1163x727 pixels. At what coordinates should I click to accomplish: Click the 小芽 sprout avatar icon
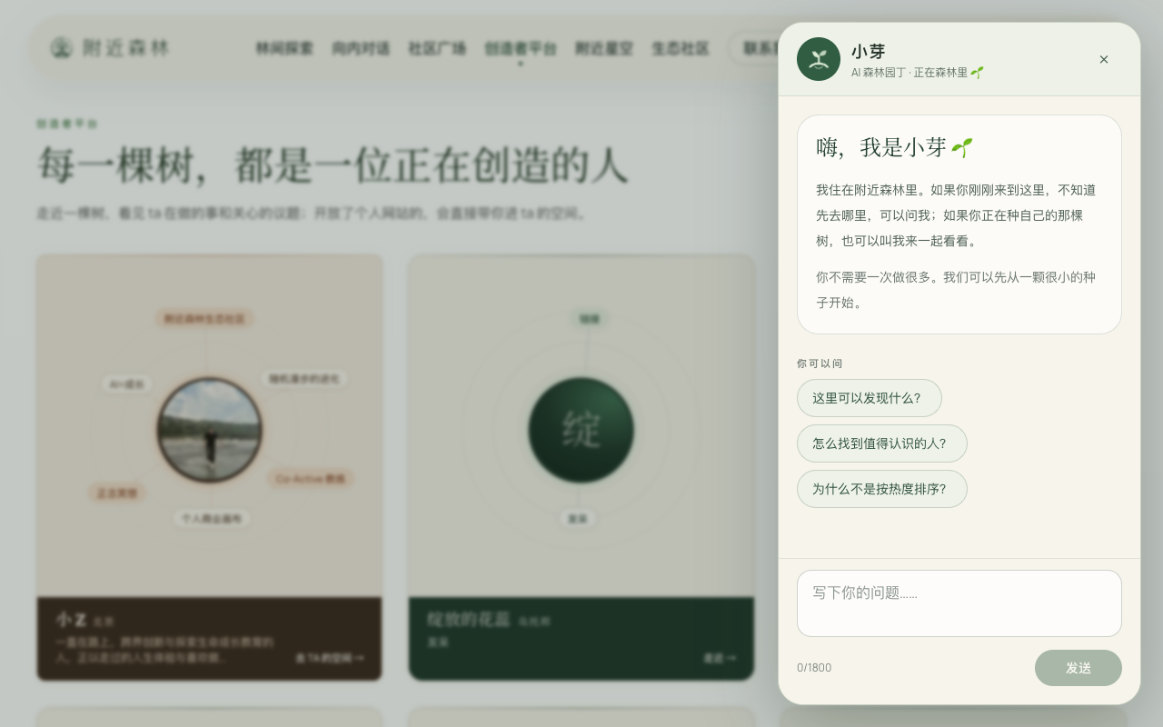click(819, 59)
